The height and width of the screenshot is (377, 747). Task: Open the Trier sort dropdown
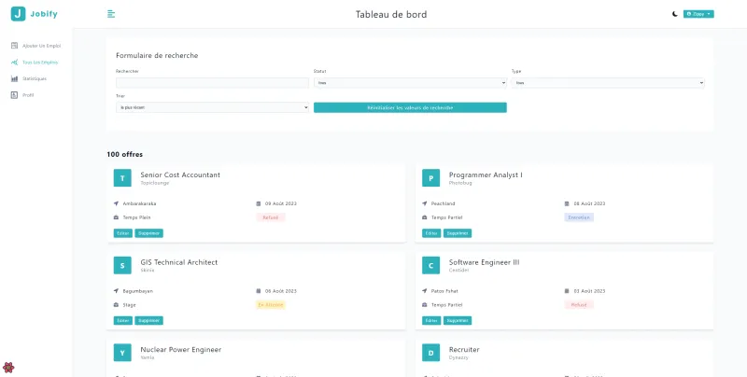pyautogui.click(x=212, y=107)
